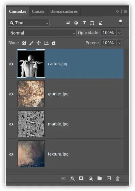Create new fill or adjustment layer

(x=90, y=178)
